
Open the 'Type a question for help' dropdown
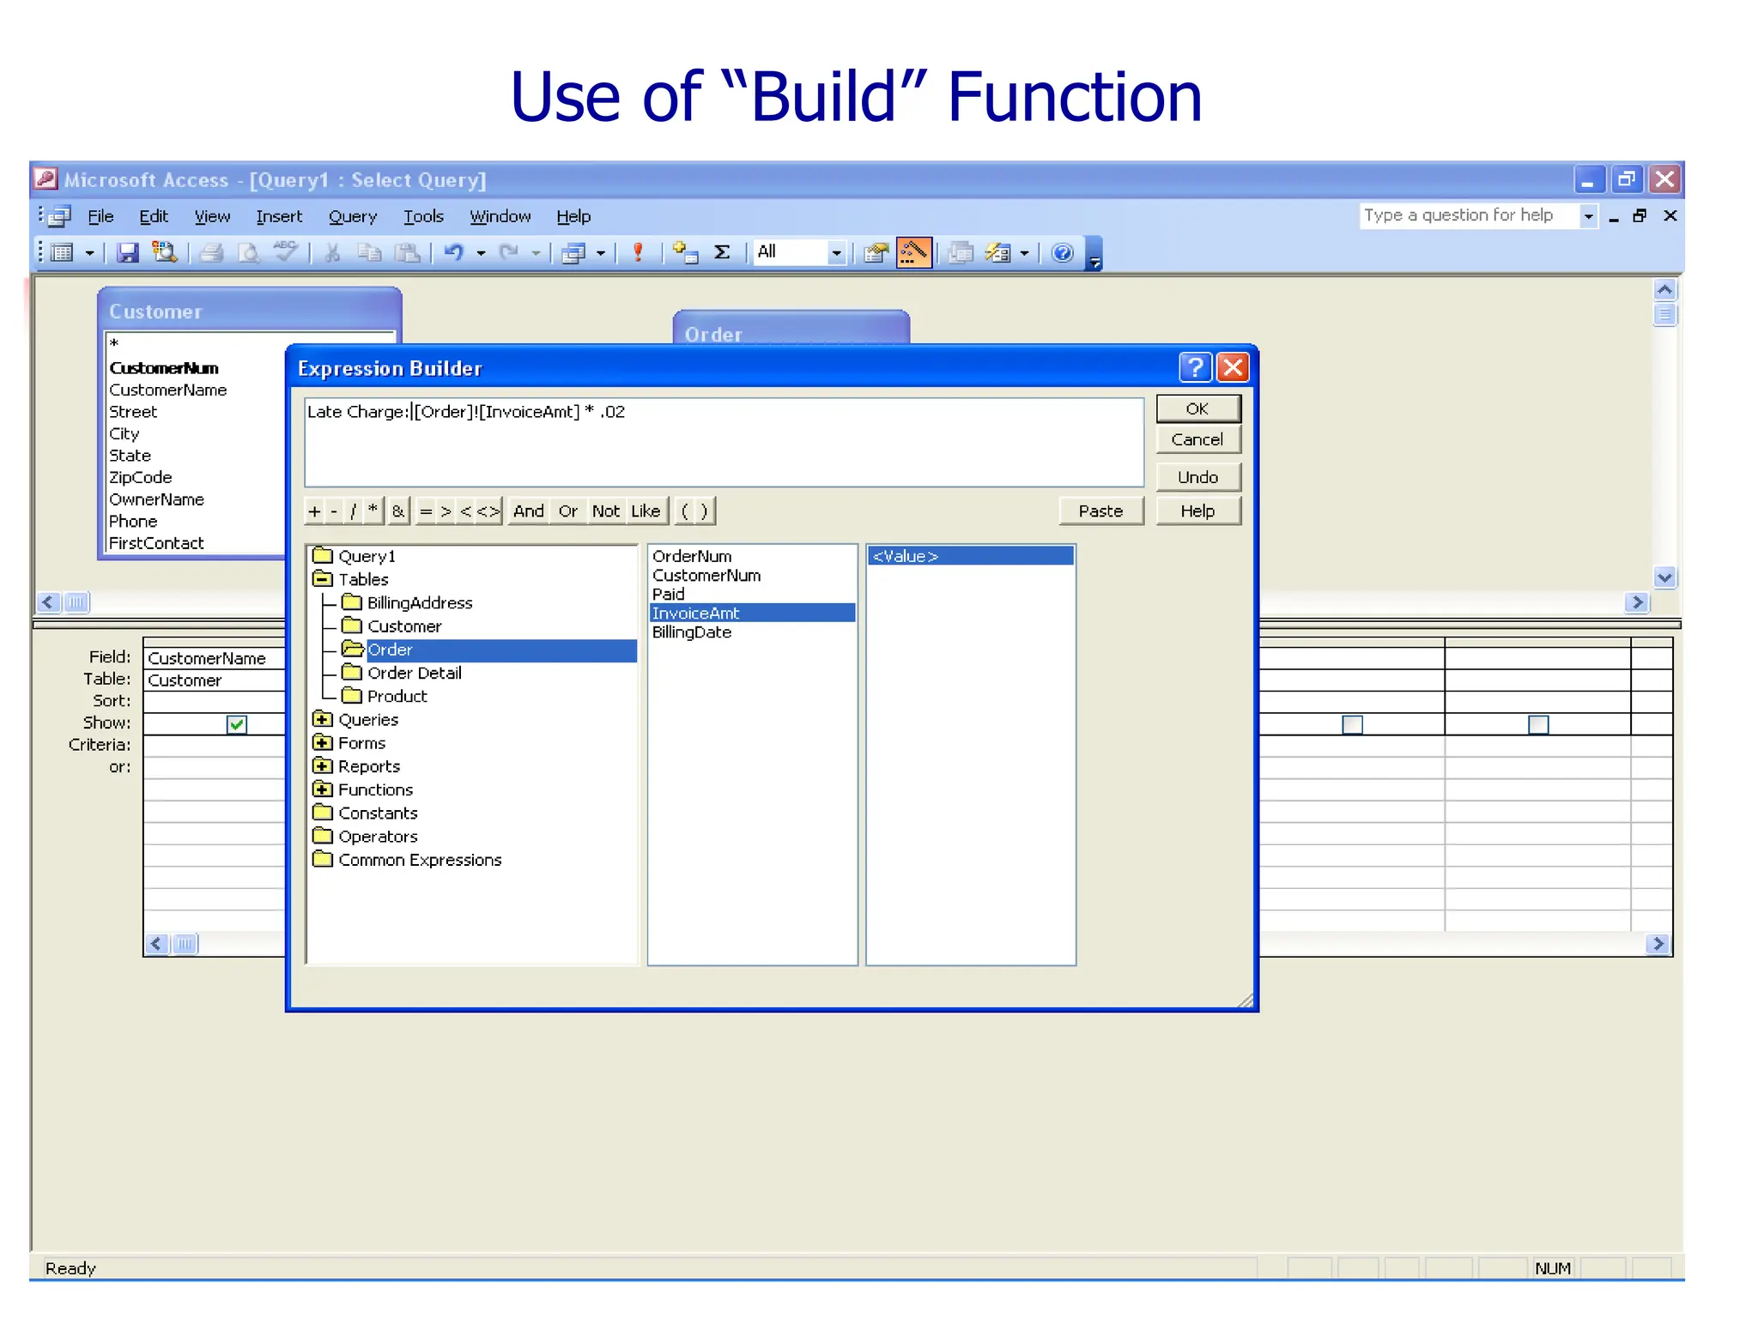(x=1588, y=216)
